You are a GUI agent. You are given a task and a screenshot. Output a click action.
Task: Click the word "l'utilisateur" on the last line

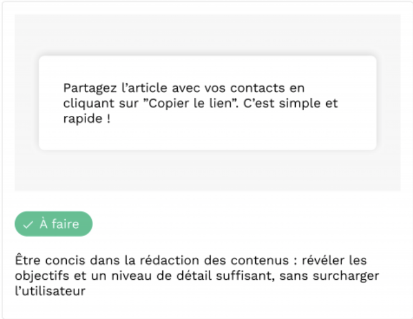pos(50,291)
